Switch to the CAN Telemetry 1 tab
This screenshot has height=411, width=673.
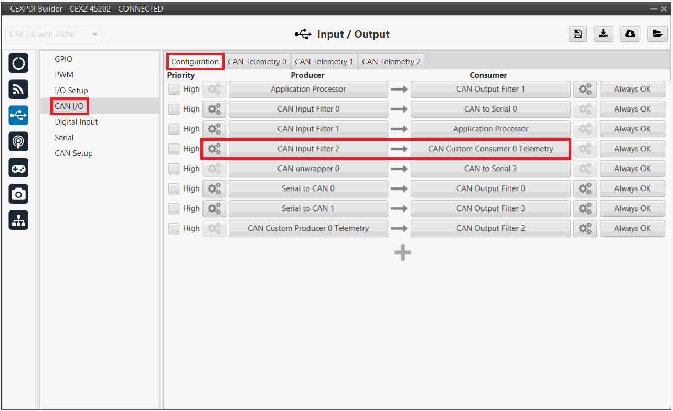(324, 62)
